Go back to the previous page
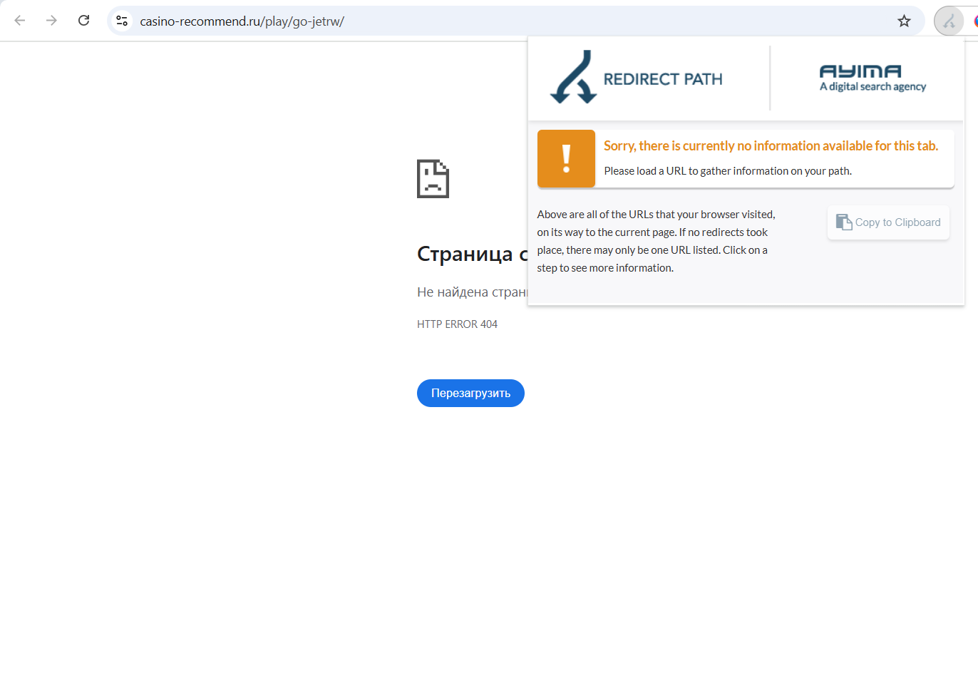This screenshot has height=673, width=978. point(20,21)
